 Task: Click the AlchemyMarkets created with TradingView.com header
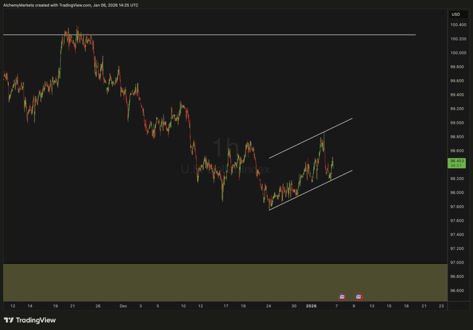pyautogui.click(x=70, y=5)
